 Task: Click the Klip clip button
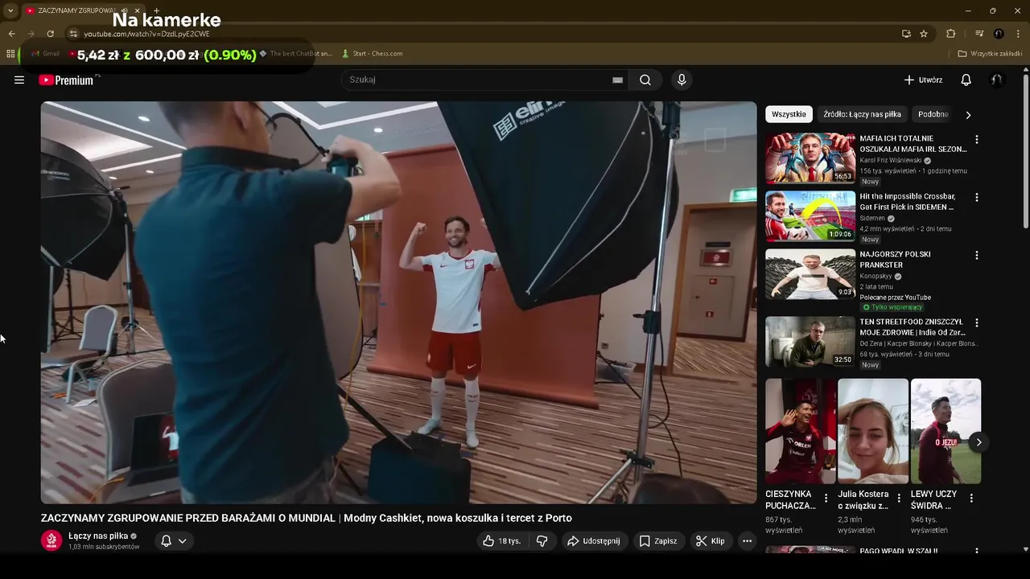(711, 541)
